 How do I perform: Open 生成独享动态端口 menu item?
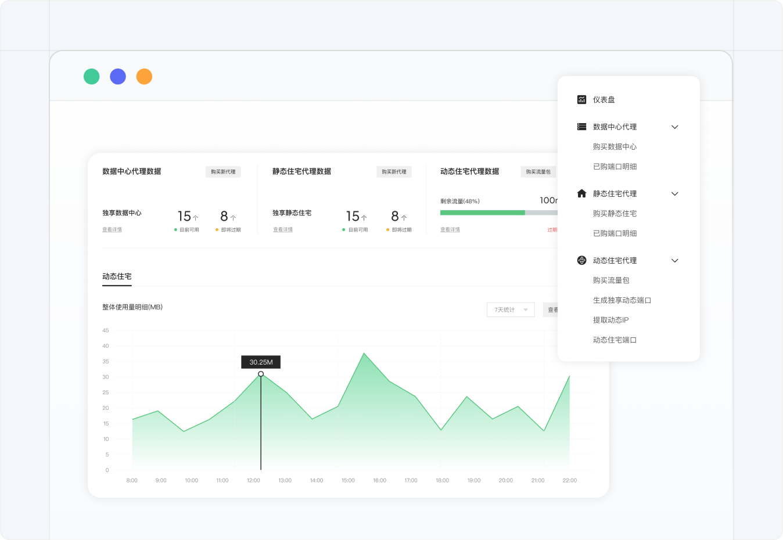click(x=622, y=300)
